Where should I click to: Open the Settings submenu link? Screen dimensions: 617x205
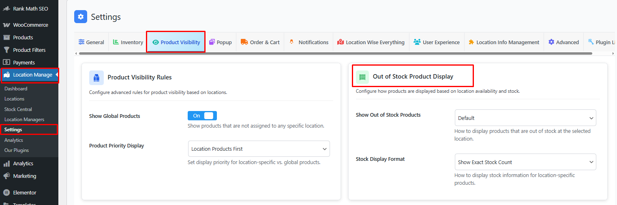click(13, 130)
